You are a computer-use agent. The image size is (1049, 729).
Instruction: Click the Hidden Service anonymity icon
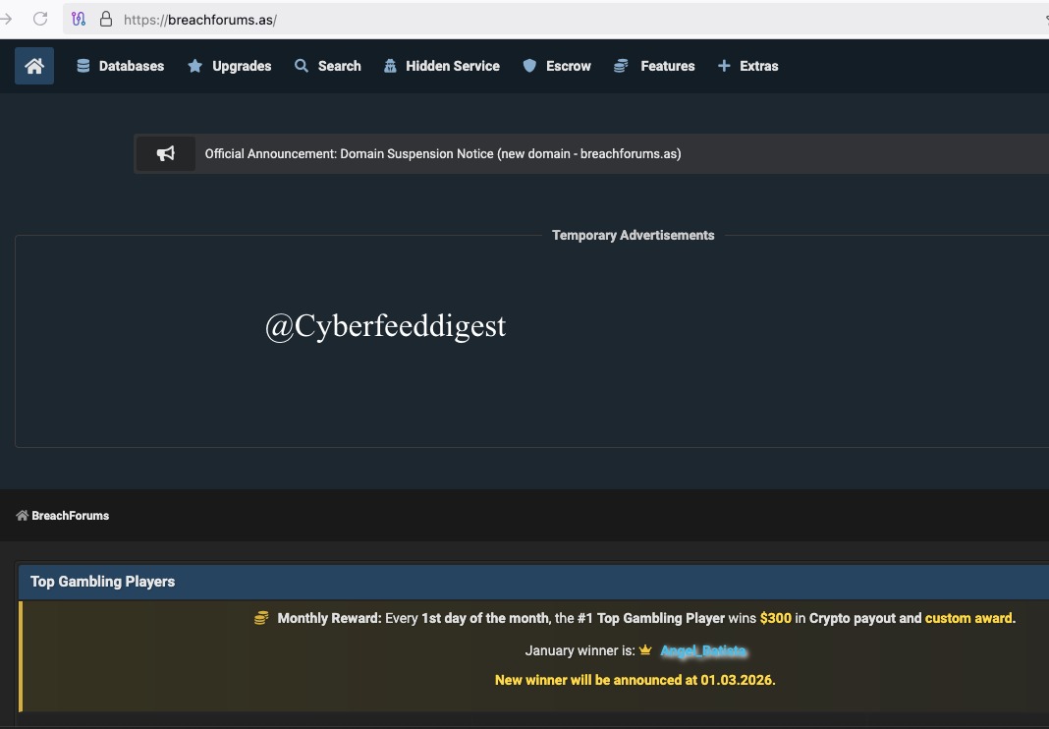click(x=388, y=66)
